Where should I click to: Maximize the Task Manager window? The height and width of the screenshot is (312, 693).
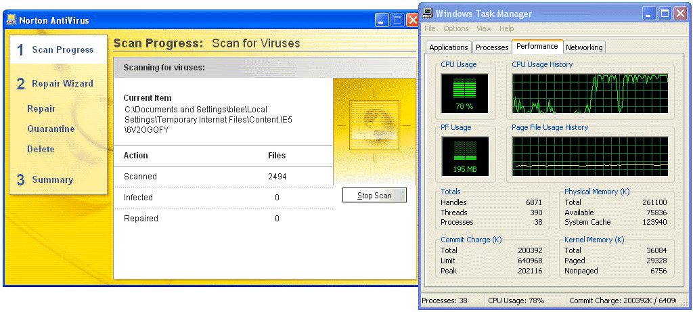664,14
